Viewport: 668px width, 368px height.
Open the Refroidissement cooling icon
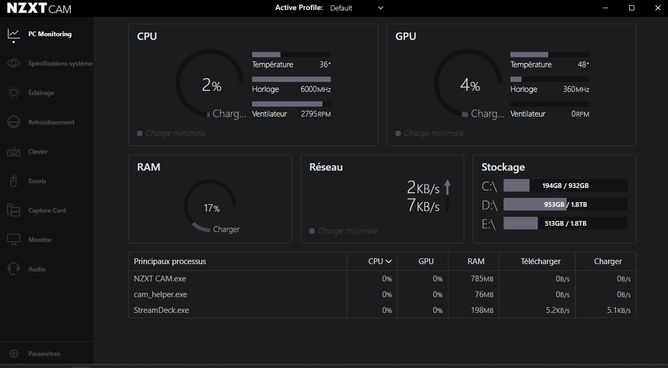point(14,122)
